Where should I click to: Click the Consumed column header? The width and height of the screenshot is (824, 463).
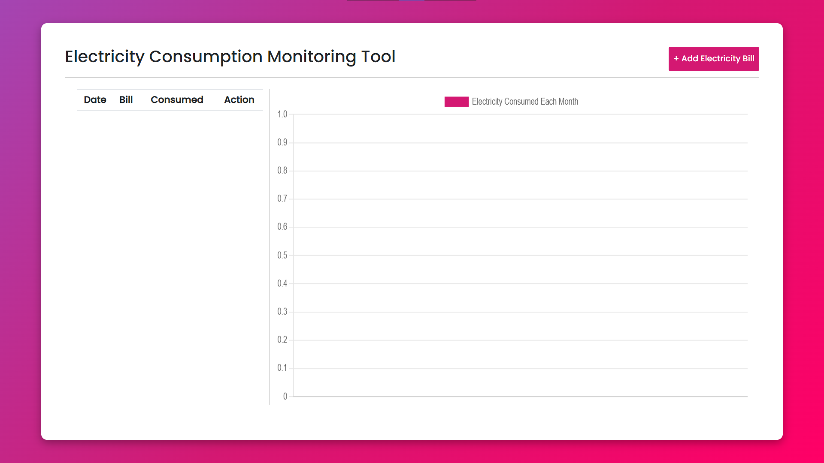click(177, 100)
